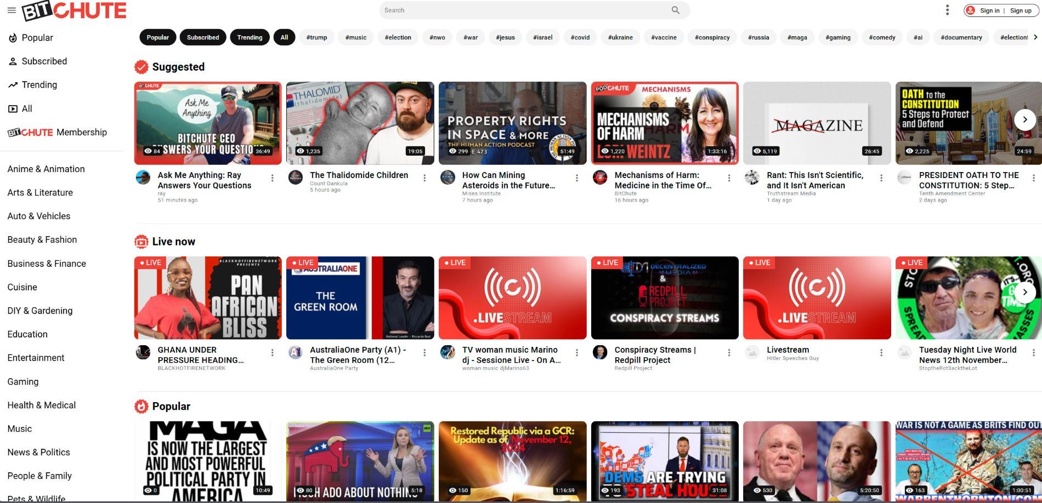This screenshot has height=503, width=1042.
Task: Click the Truthstream Media channel avatar
Action: (752, 178)
